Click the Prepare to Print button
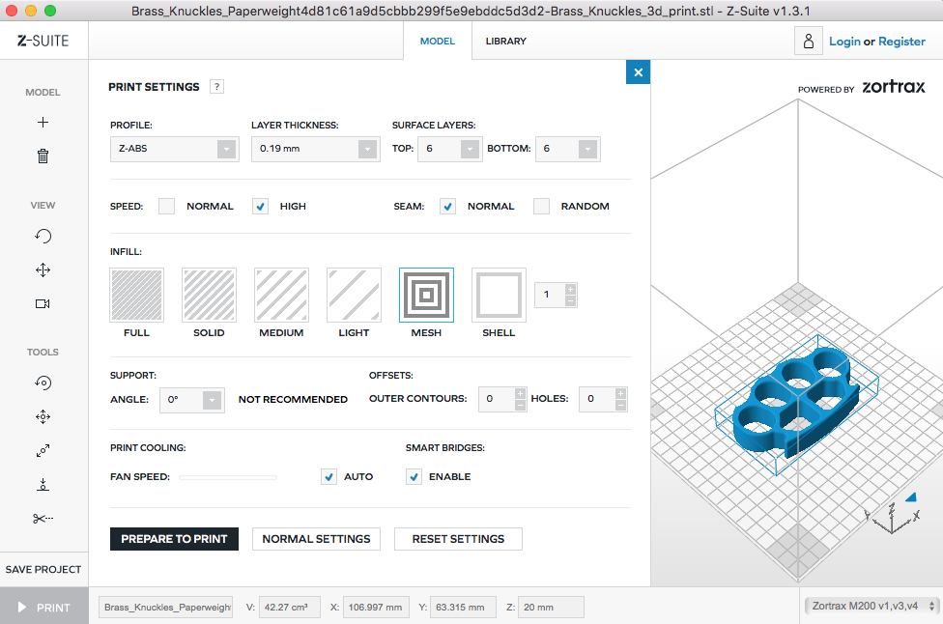Image resolution: width=943 pixels, height=624 pixels. pos(174,539)
